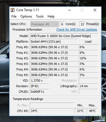The image size is (106, 122).
Task: Click the Freq #5 frequency value
Action: point(54,75)
